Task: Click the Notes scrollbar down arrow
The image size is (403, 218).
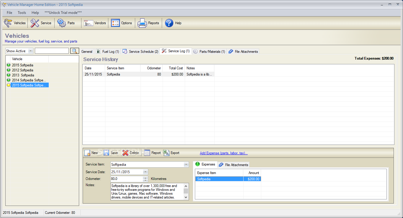Action: 186,197
